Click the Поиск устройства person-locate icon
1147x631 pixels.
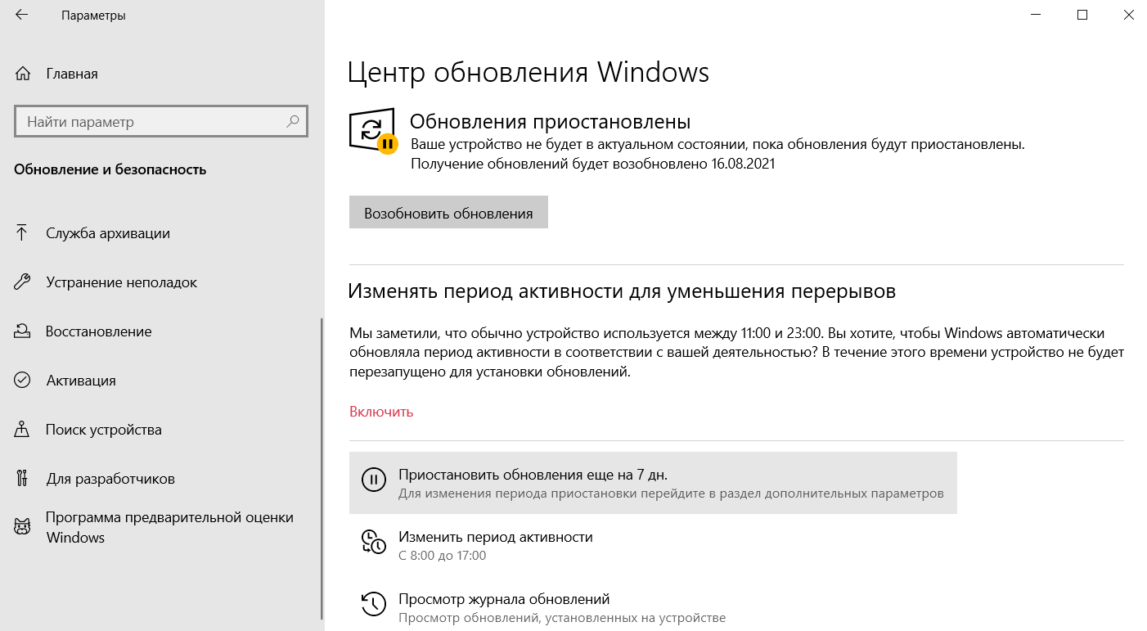pyautogui.click(x=22, y=430)
